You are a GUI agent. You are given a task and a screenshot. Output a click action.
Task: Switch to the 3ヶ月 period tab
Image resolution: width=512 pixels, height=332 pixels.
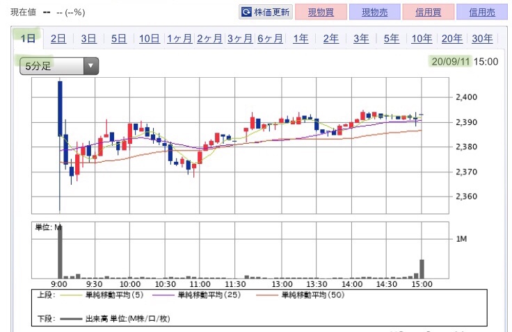pyautogui.click(x=240, y=38)
